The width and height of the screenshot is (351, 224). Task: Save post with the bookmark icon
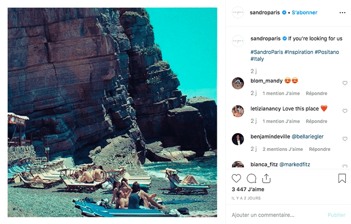click(x=342, y=179)
